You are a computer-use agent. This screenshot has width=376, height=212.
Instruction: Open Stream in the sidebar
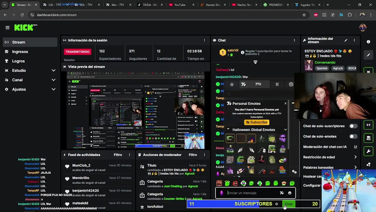click(30, 42)
